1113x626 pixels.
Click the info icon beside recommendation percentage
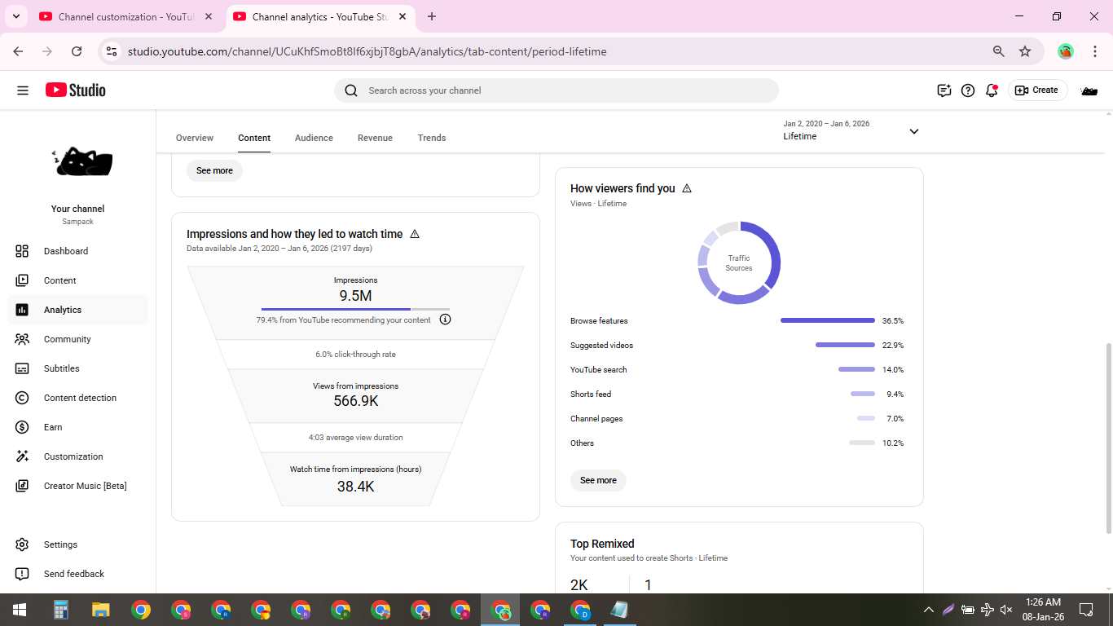[x=445, y=320]
